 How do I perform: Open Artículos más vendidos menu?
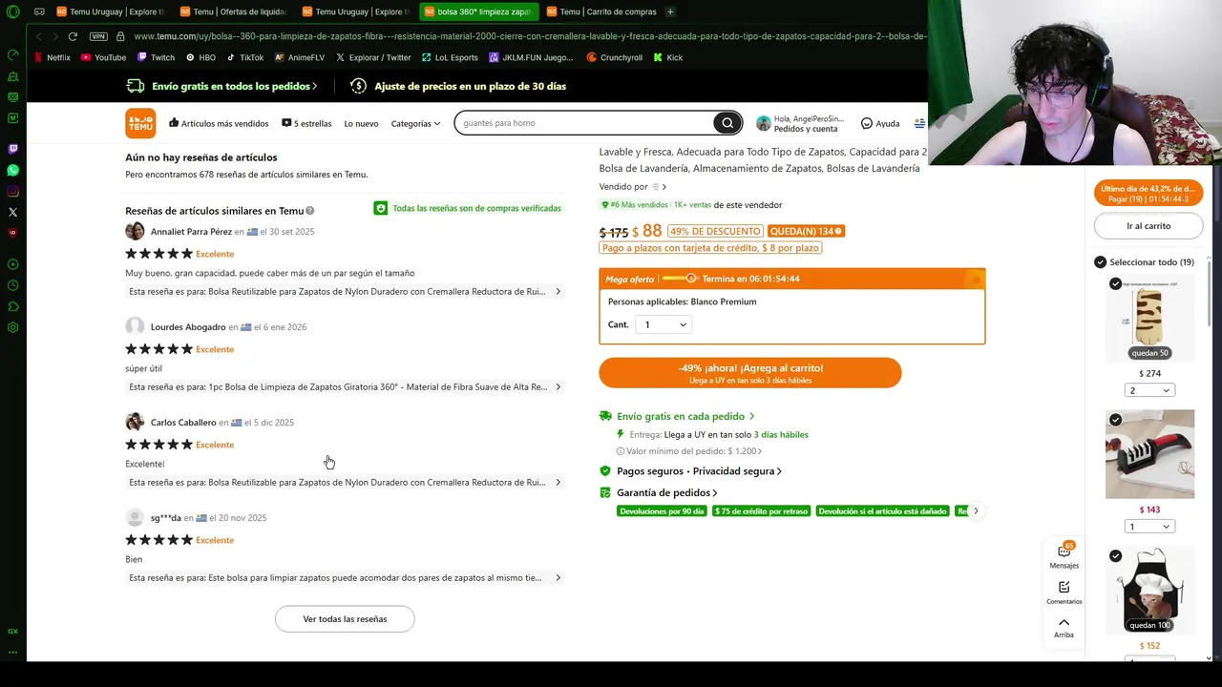point(219,123)
